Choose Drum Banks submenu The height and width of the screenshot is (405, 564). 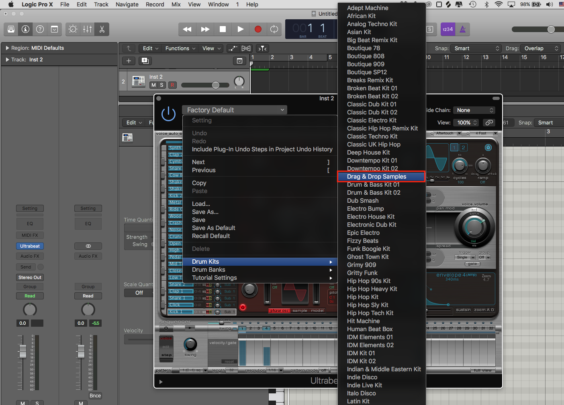(x=260, y=270)
